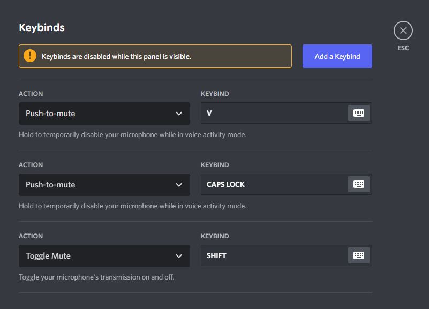The width and height of the screenshot is (429, 309).
Task: Click the chevron arrow in the first action dropdown
Action: [179, 114]
